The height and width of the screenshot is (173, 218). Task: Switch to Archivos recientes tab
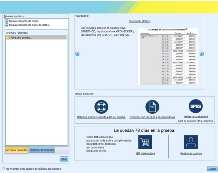(x=17, y=150)
